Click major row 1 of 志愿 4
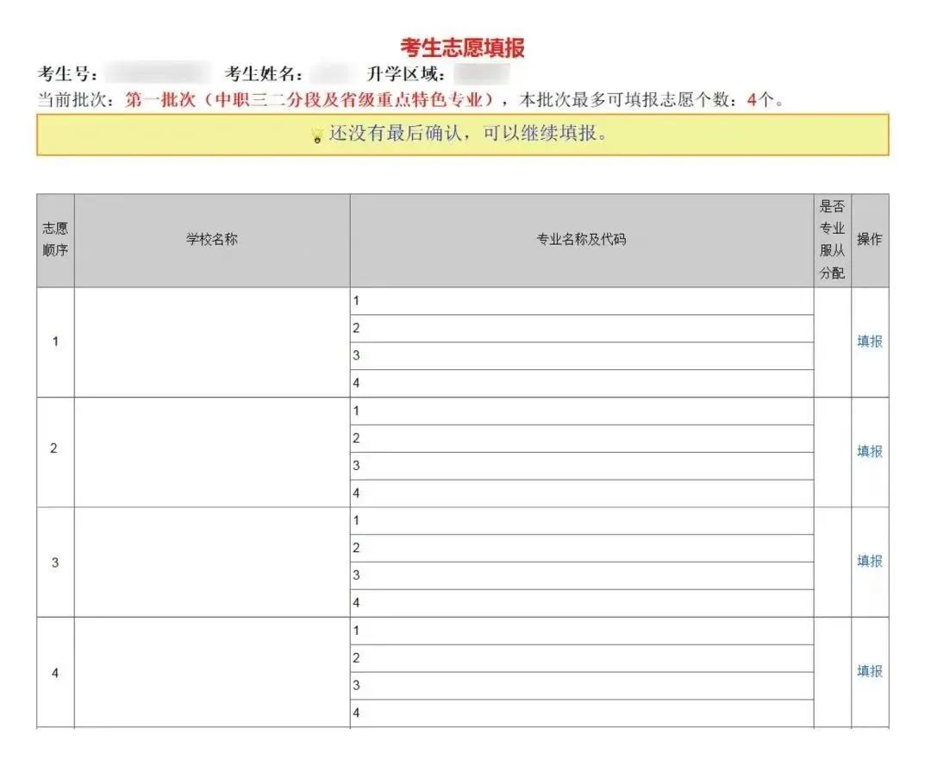This screenshot has height=779, width=931. [582, 631]
